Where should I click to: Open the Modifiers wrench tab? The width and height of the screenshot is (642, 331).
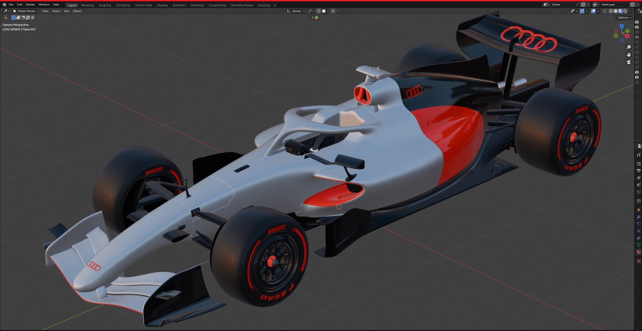coord(638,217)
